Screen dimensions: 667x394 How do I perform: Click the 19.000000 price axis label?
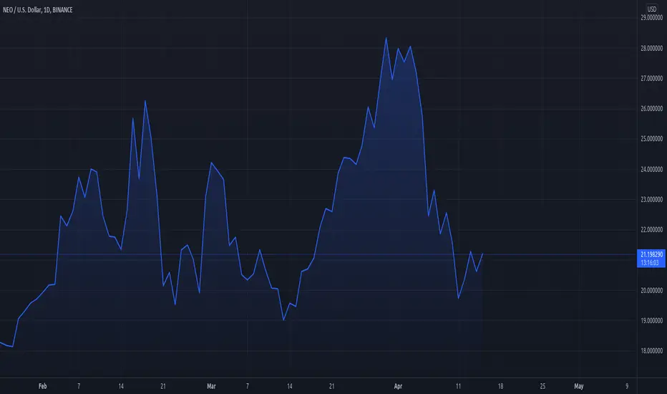click(x=651, y=320)
